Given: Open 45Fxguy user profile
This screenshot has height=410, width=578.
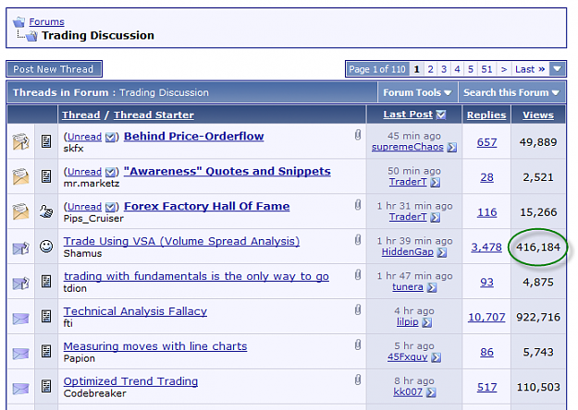Looking at the screenshot, I should tap(407, 357).
